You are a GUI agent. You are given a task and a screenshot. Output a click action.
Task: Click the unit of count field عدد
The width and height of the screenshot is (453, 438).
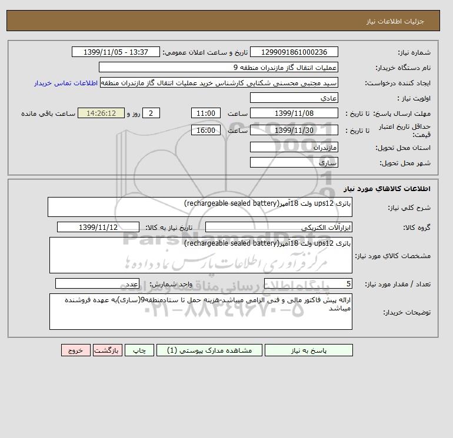click(x=97, y=283)
